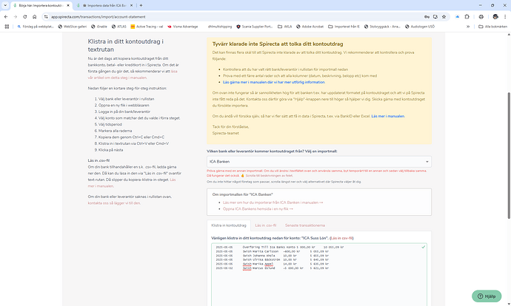Switch to the 'Klistra in kontoutdrag' tab
The height and width of the screenshot is (306, 511).
229,225
